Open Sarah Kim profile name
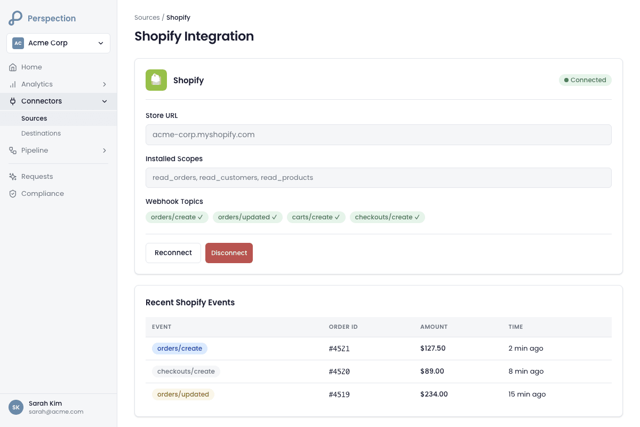This screenshot has width=640, height=427. pyautogui.click(x=45, y=404)
